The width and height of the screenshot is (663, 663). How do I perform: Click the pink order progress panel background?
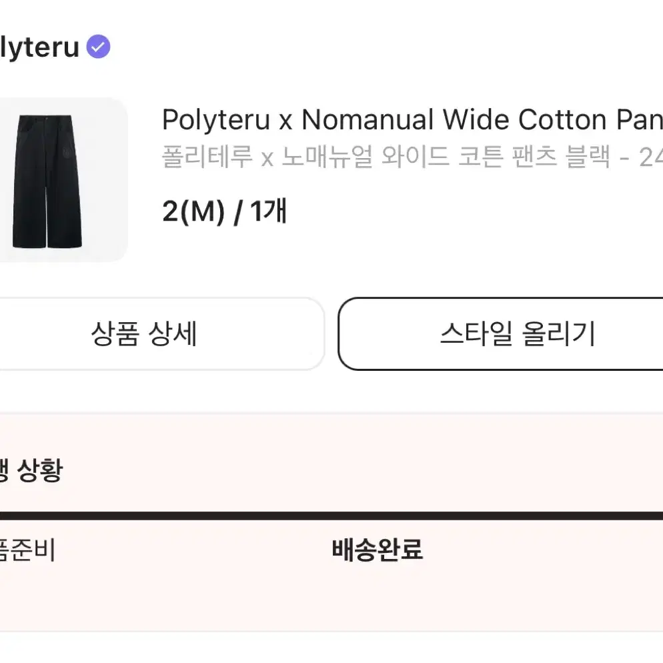click(331, 522)
